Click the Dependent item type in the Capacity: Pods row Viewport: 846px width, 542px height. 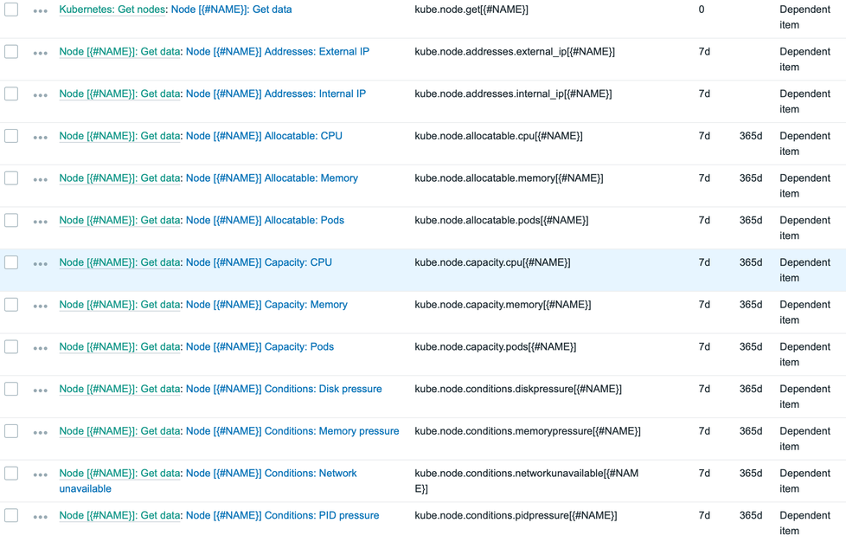pyautogui.click(x=804, y=354)
